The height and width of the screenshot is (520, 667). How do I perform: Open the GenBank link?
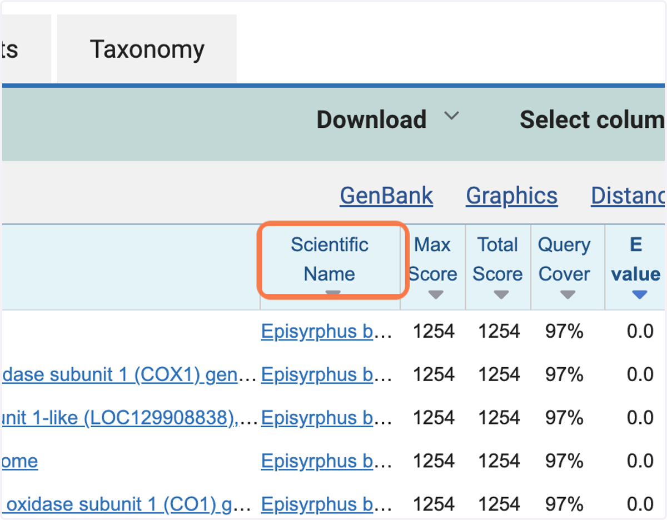point(386,196)
